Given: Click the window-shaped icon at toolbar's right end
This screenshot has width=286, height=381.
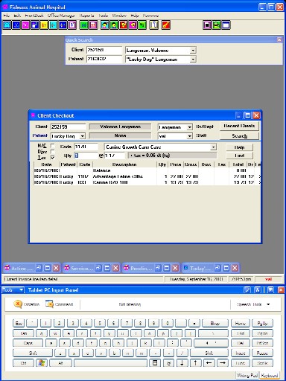Looking at the screenshot, I should coord(226,25).
